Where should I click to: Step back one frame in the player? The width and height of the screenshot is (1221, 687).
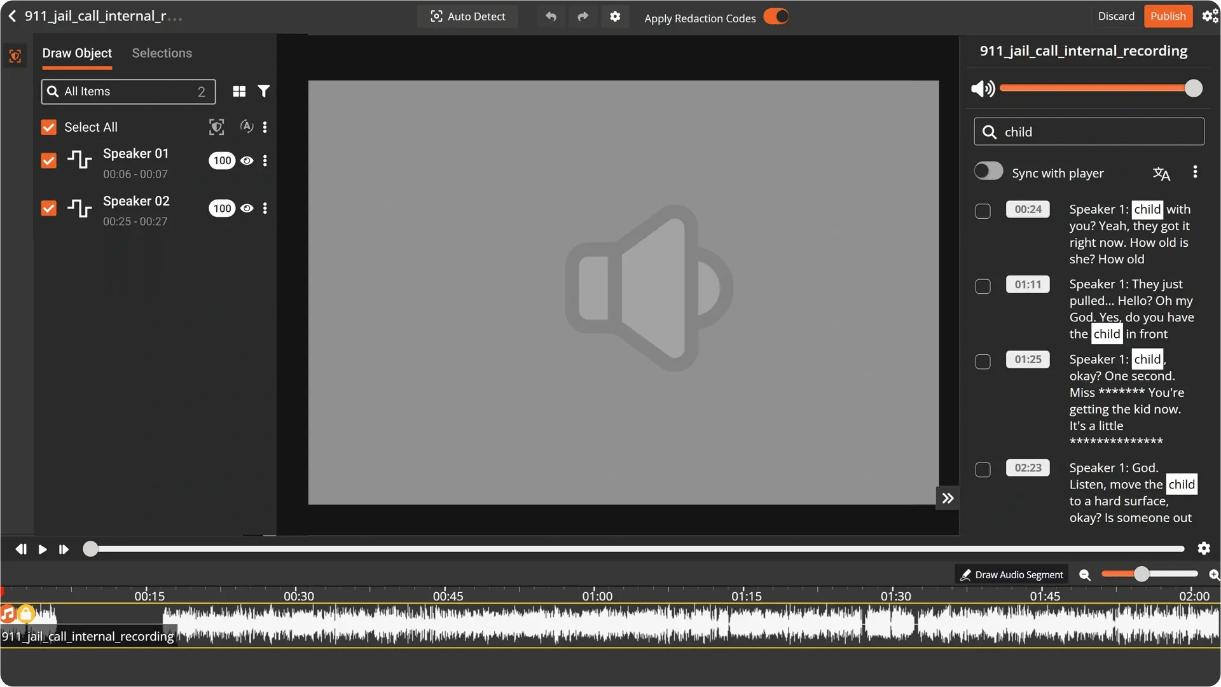(x=21, y=549)
